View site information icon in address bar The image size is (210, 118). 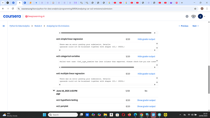19,9
